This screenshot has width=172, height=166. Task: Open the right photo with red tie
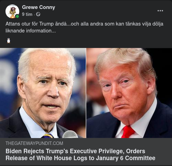pyautogui.click(x=129, y=93)
